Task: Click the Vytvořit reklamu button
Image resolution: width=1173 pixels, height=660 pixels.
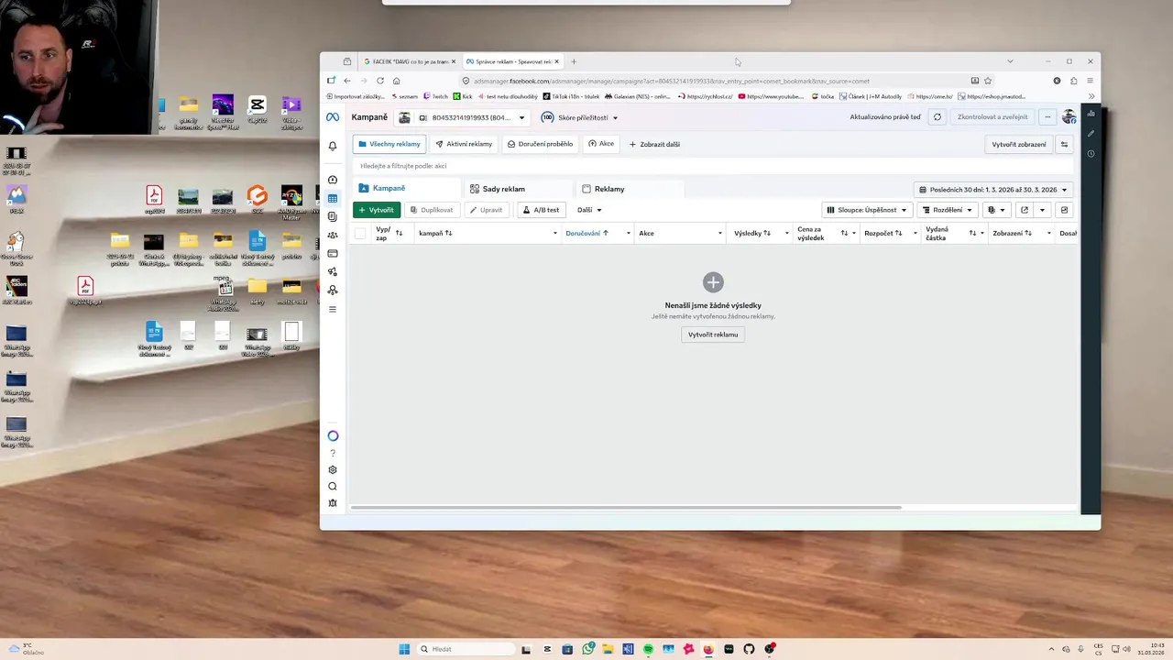Action: (713, 335)
